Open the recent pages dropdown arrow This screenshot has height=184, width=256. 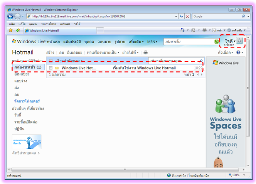(x=23, y=16)
